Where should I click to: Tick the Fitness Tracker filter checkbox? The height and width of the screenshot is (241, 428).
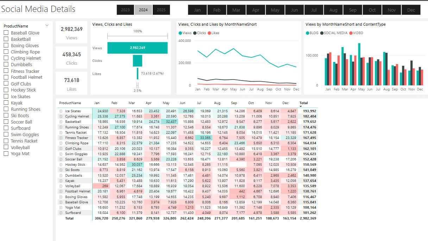pyautogui.click(x=6, y=71)
